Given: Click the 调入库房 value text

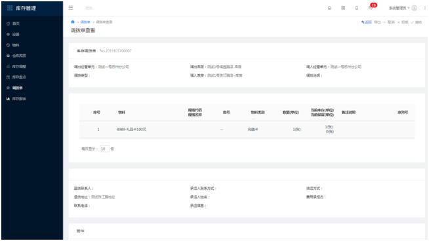Looking at the screenshot, I should (224, 75).
